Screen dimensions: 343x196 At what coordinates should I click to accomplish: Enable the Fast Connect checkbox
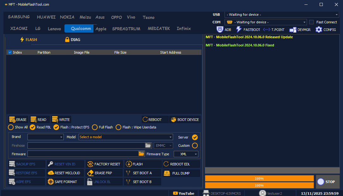[311, 22]
